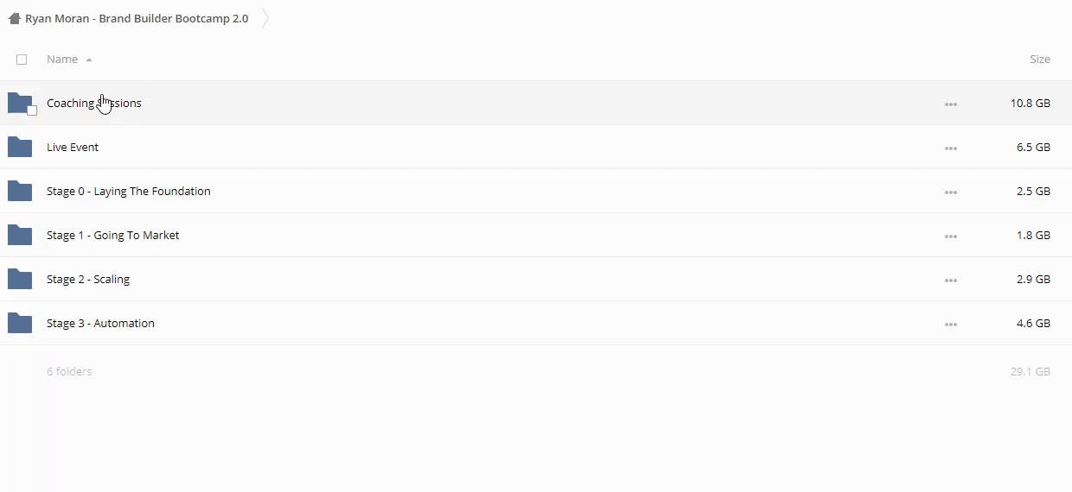Open more options for Coaching Sessions
Viewport: 1072px width, 492px height.
pos(951,104)
